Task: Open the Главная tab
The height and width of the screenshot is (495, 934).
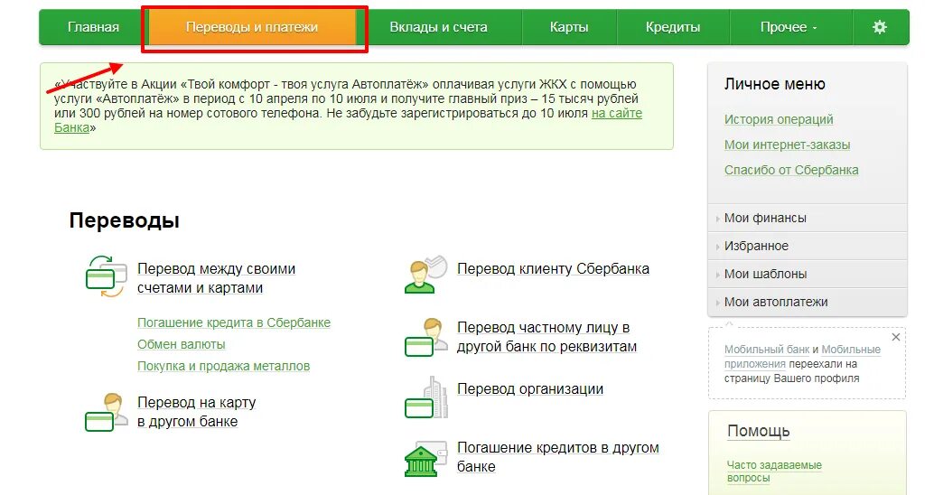Action: (93, 27)
